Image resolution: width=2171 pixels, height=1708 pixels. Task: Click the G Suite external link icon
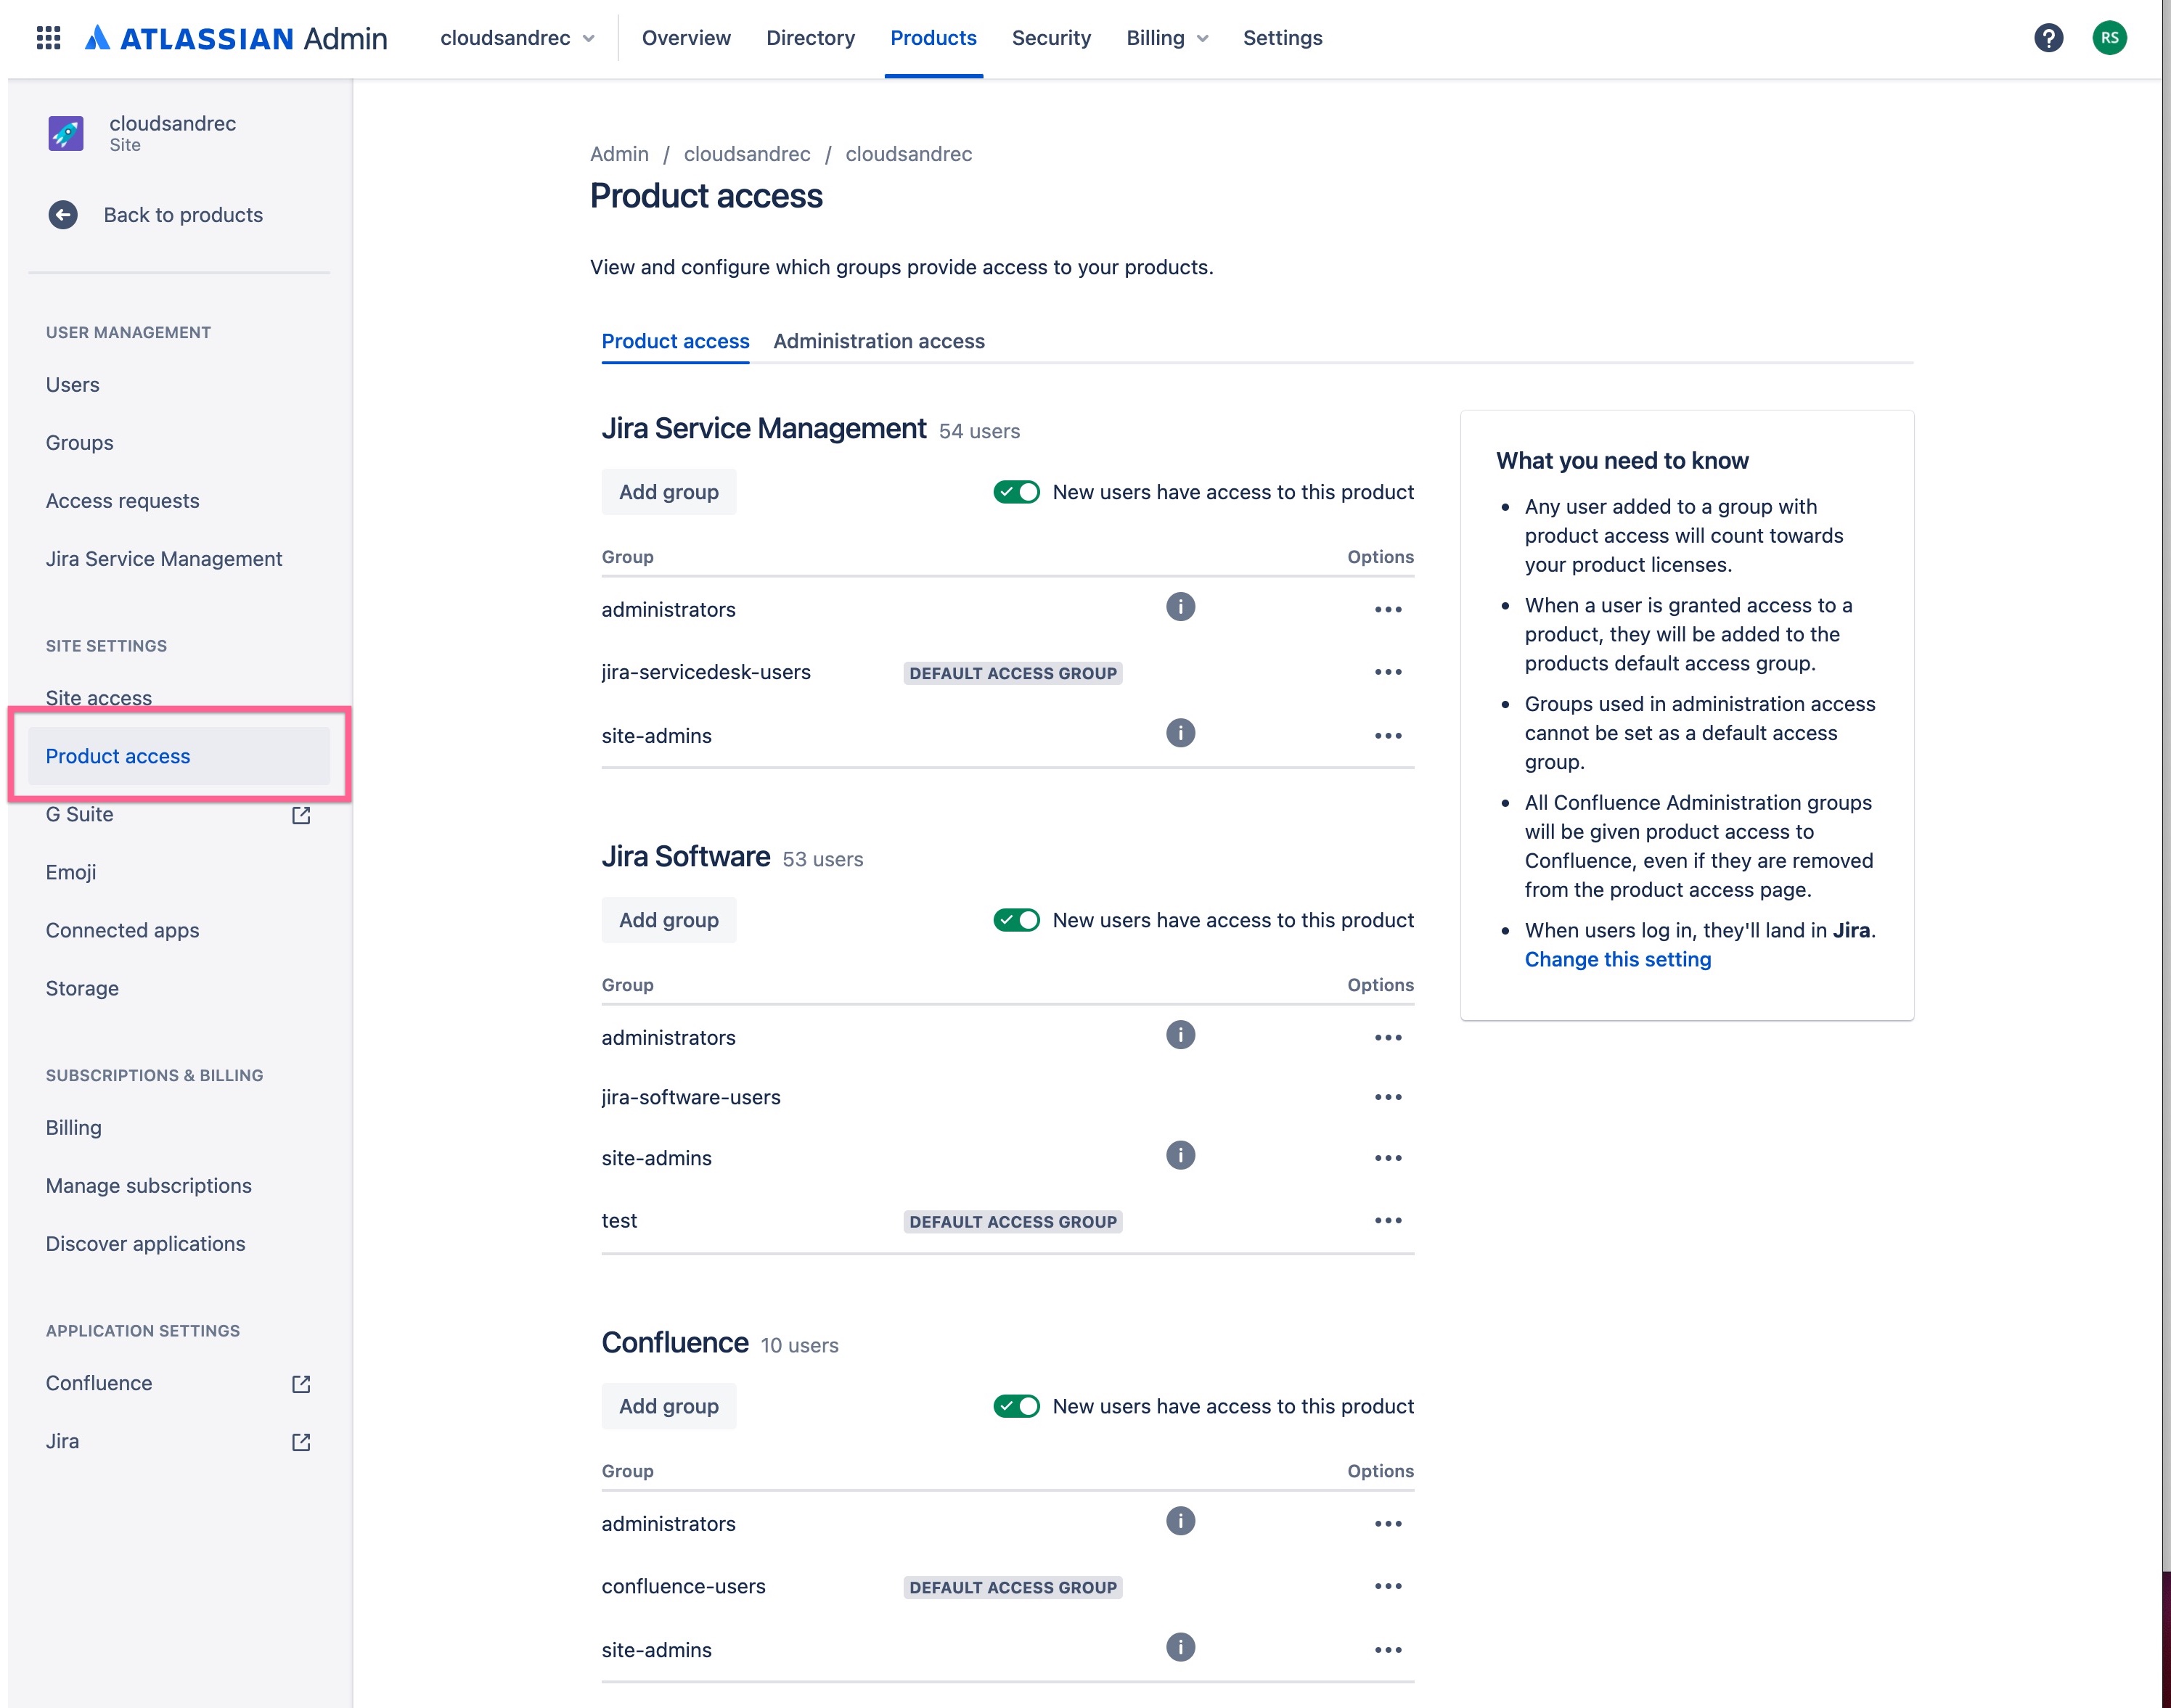coord(301,815)
